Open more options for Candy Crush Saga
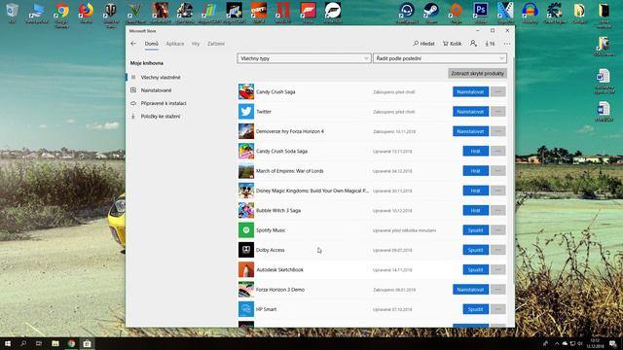 (x=497, y=91)
